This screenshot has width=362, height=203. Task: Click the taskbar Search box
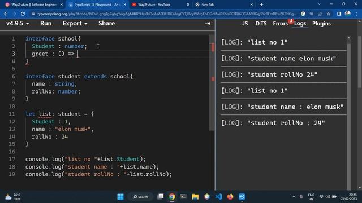141,197
